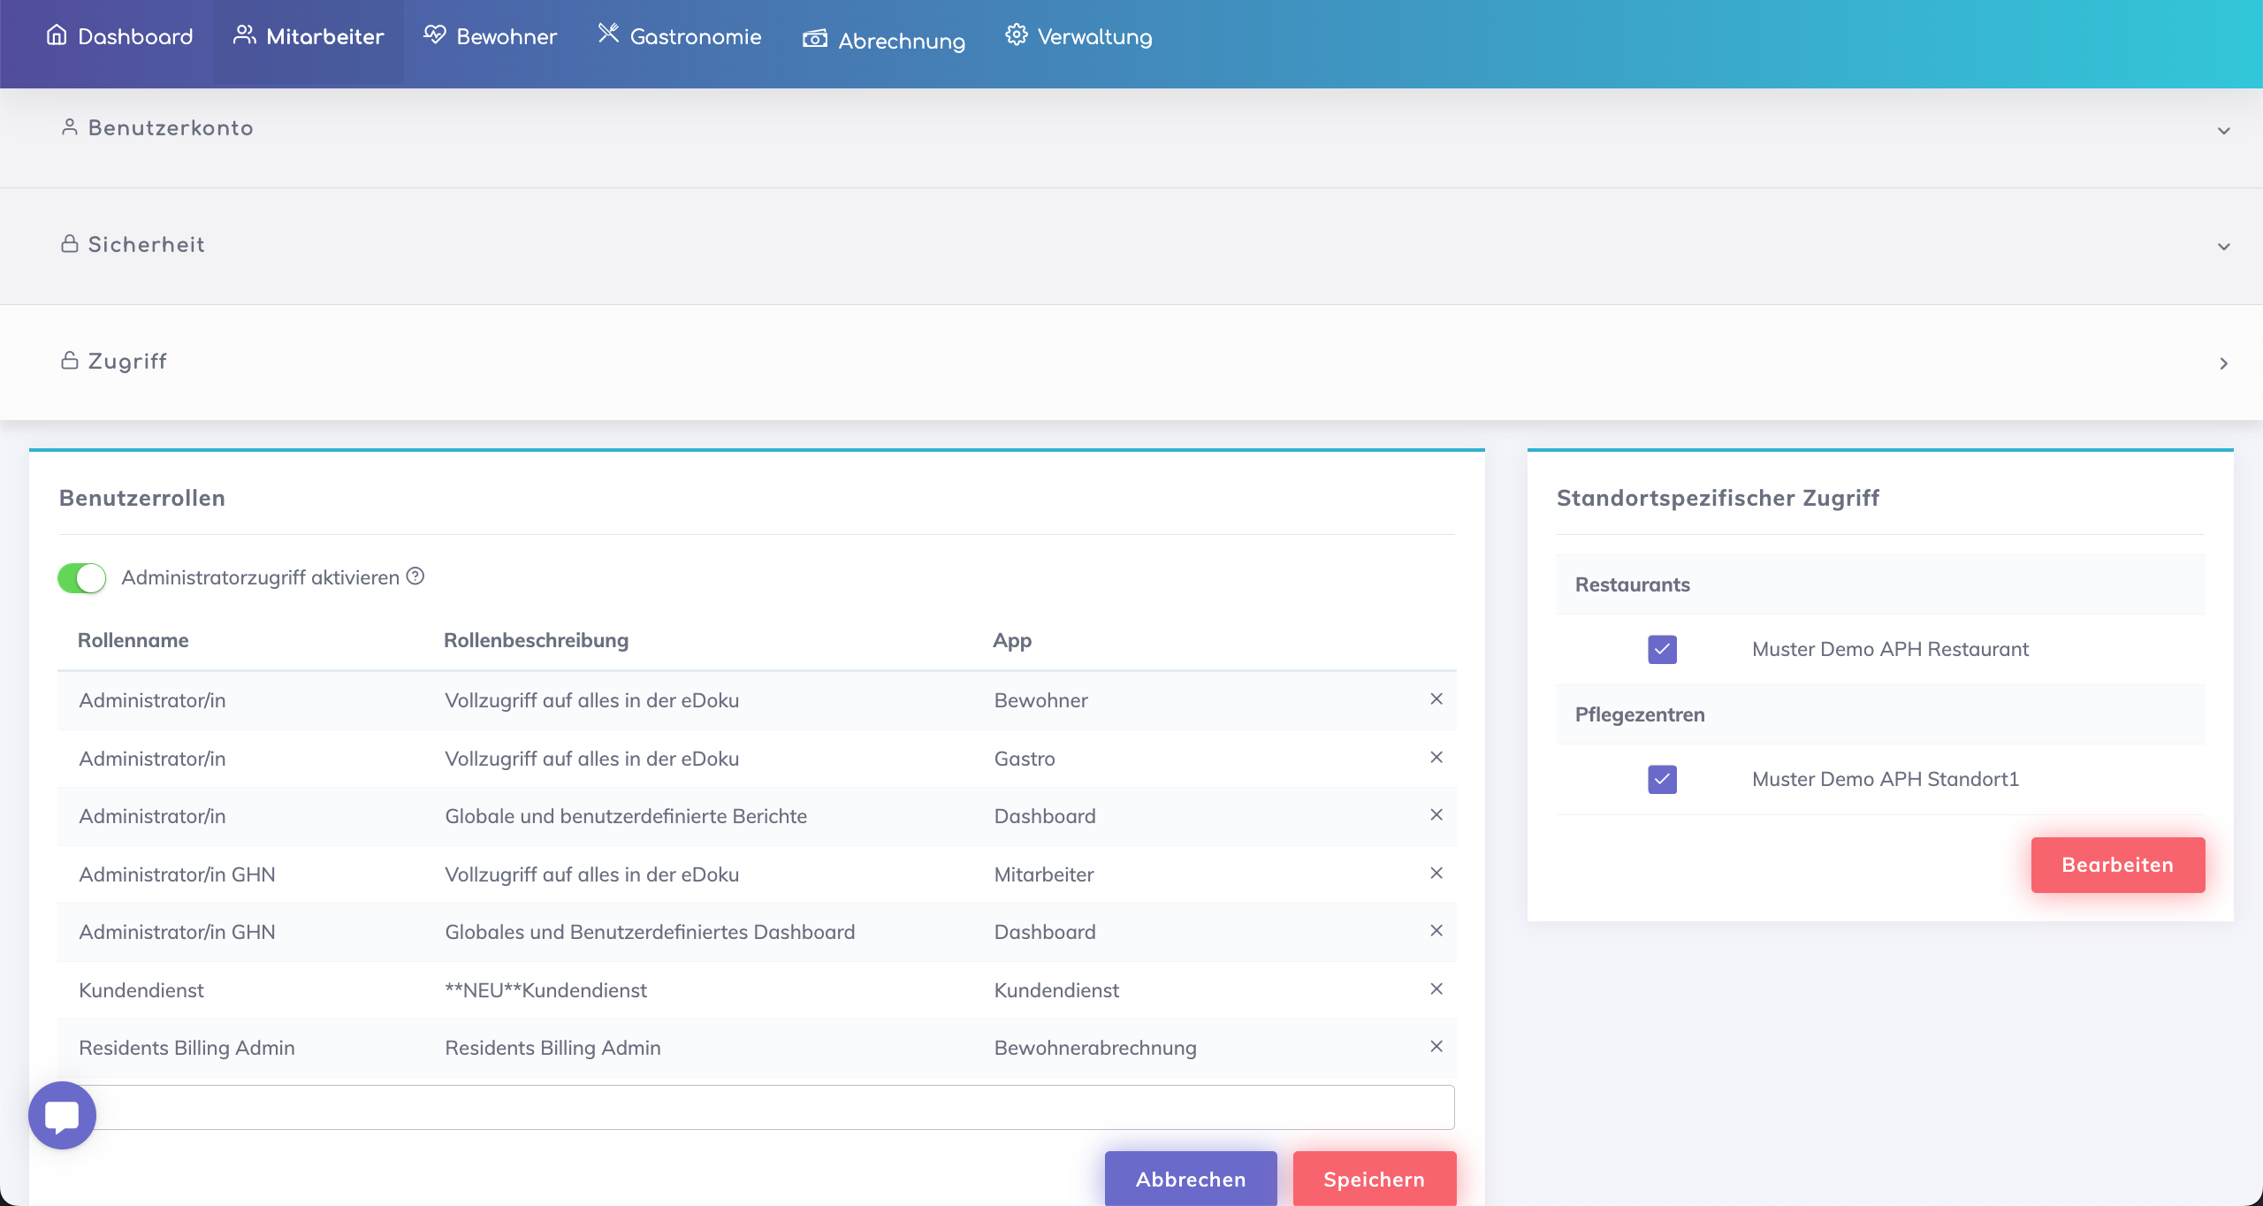Expand the Benutzerkonto section chevron
Viewport: 2263px width, 1206px height.
pyautogui.click(x=2223, y=131)
